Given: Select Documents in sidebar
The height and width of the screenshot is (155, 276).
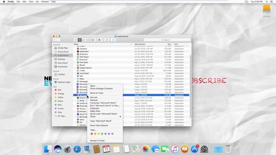Looking at the screenshot, I should (x=63, y=63).
